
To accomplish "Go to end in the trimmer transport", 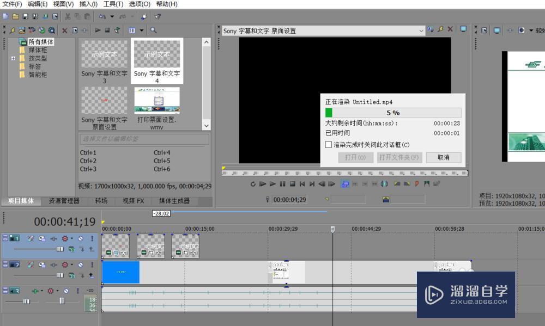I will point(312,184).
